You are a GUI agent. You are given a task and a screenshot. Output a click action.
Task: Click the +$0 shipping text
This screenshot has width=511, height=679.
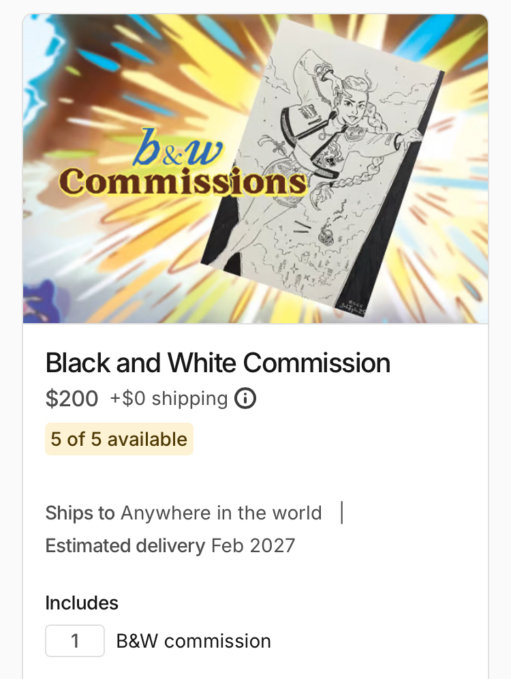(x=168, y=399)
